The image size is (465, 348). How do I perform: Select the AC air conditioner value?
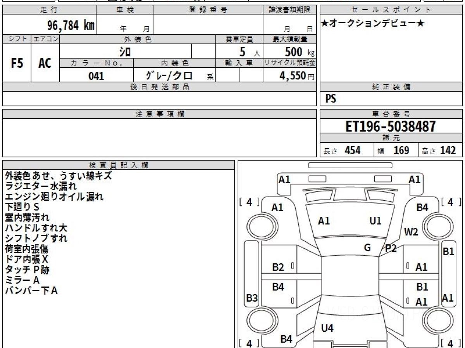click(x=45, y=63)
